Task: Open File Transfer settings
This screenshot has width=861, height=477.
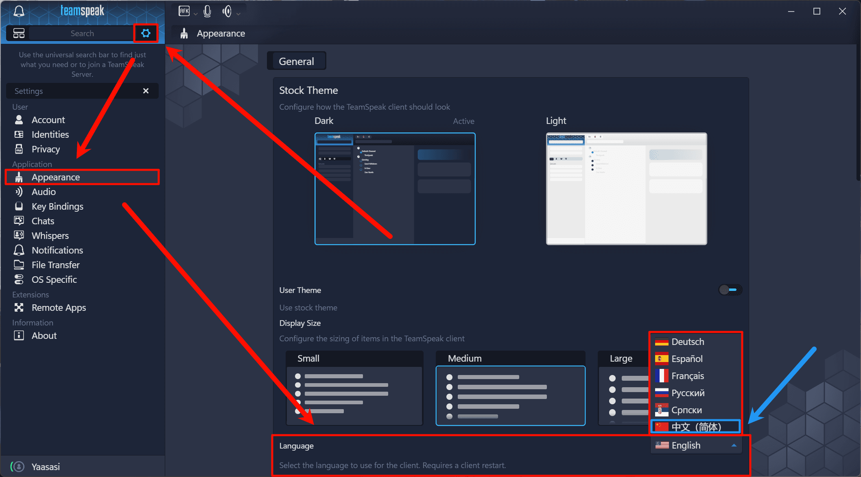Action: point(82,265)
